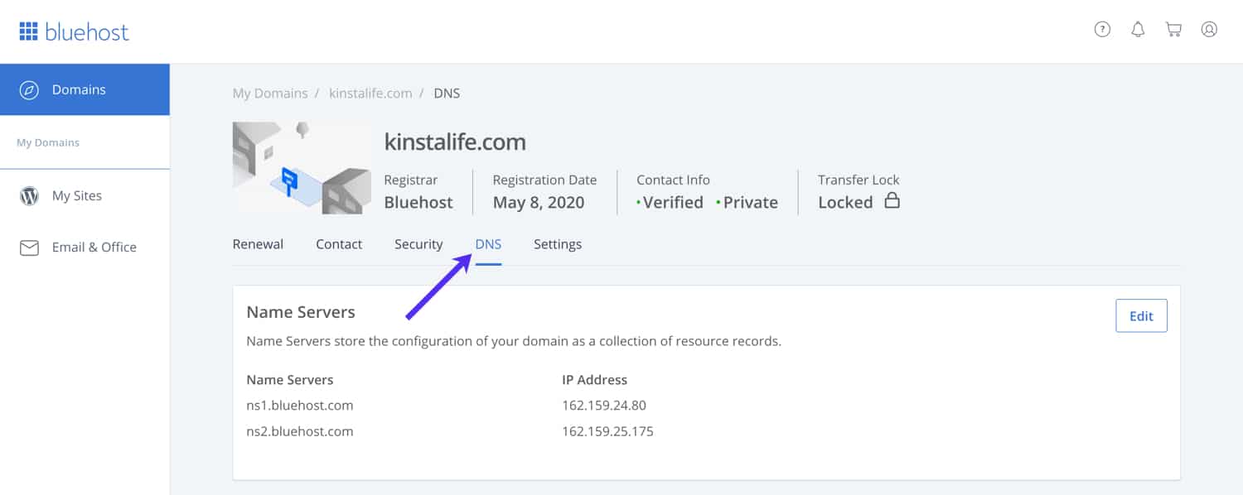
Task: Click the Bluehost logo
Action: pos(75,31)
